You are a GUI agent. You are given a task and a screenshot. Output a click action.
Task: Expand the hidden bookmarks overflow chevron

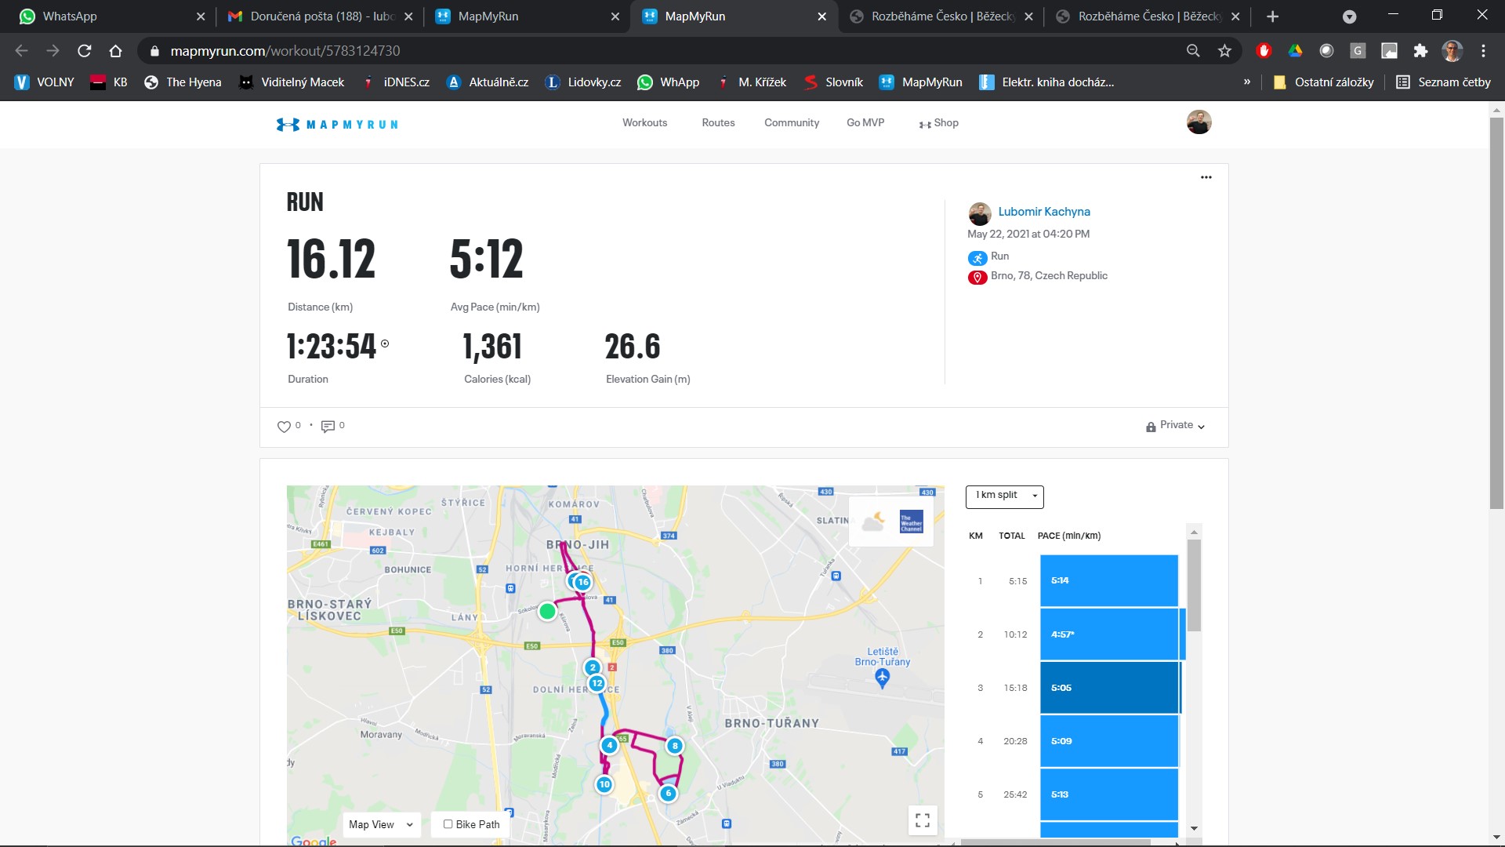[1247, 82]
